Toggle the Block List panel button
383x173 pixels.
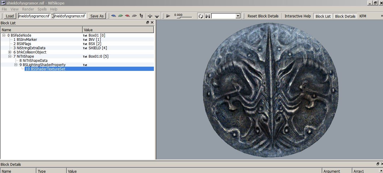(323, 16)
